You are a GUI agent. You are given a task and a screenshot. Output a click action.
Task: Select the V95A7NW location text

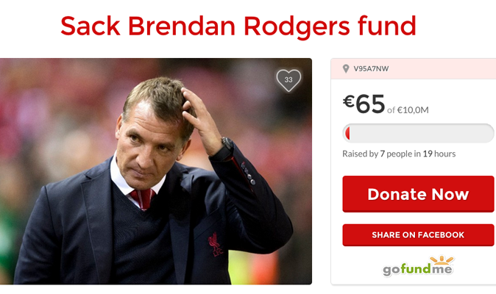click(x=371, y=69)
